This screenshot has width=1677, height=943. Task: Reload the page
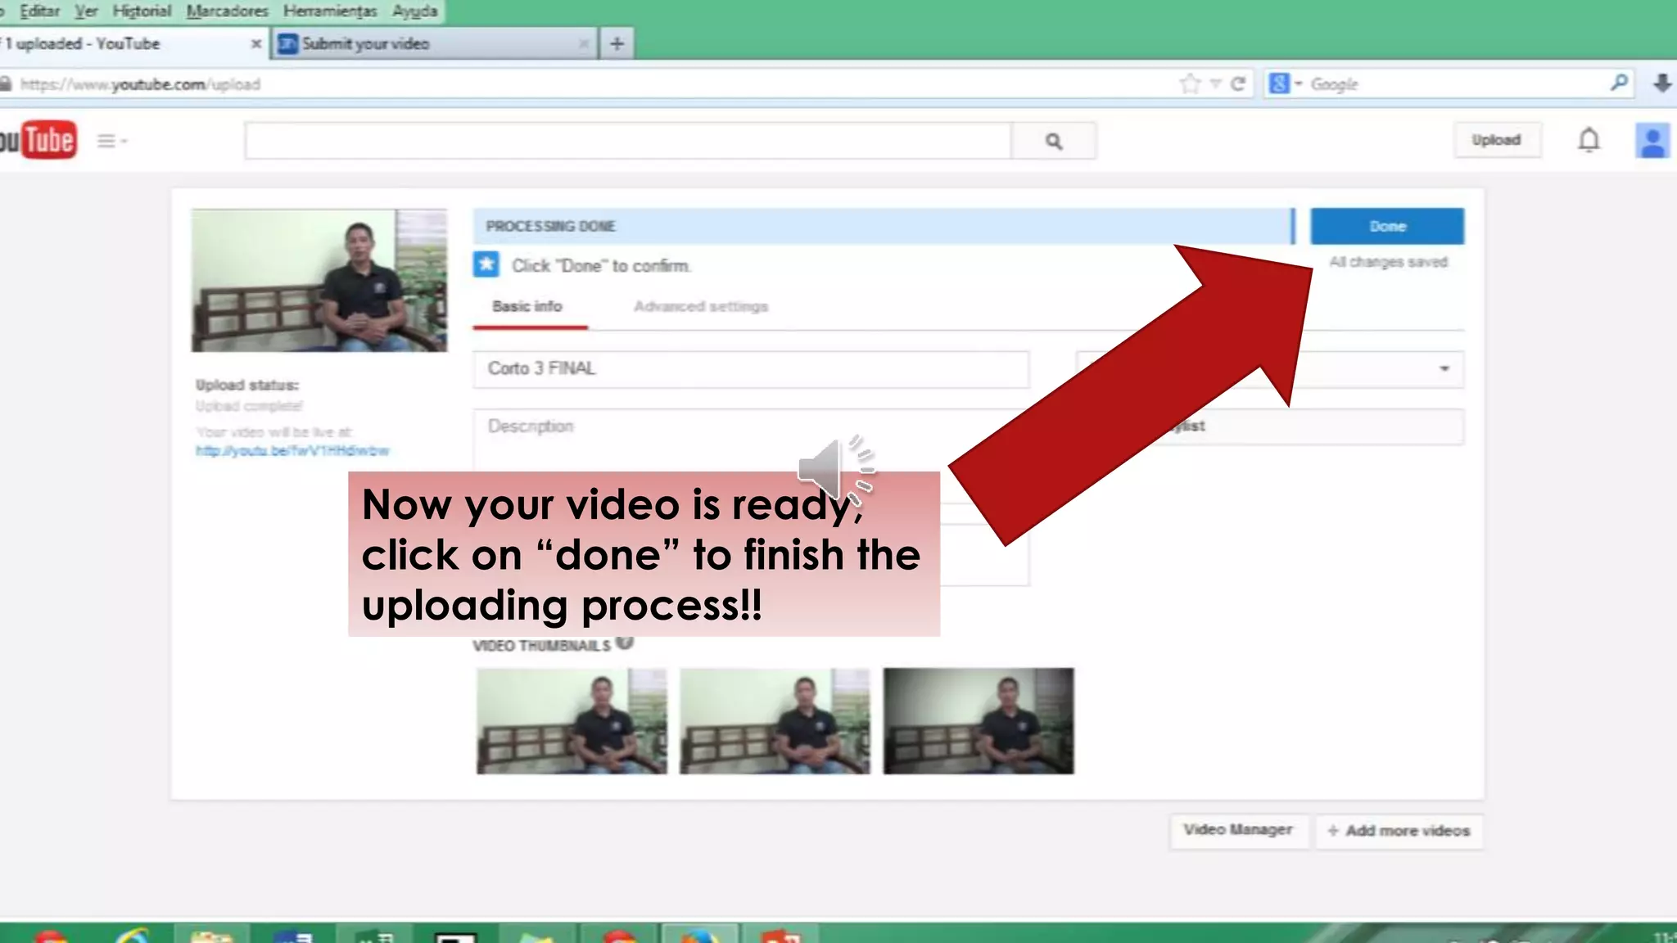coord(1238,83)
